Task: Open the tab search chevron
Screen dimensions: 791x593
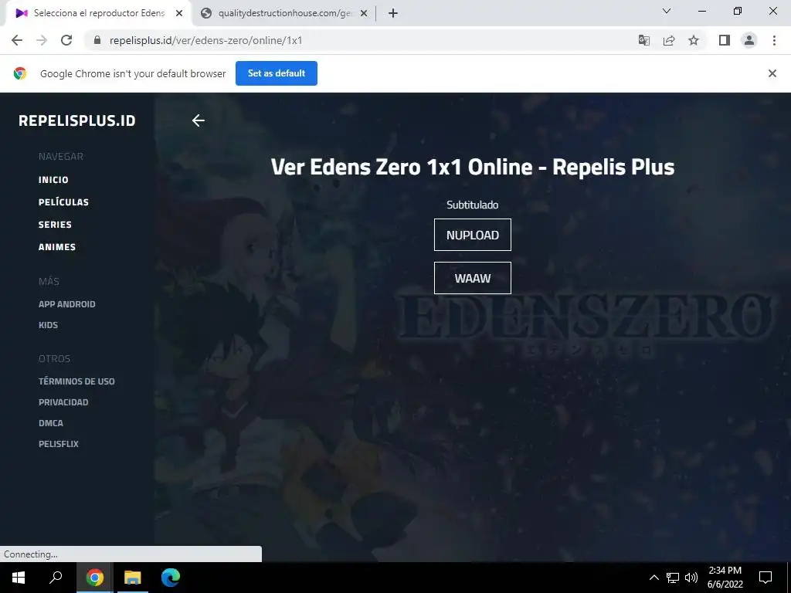Action: [667, 11]
